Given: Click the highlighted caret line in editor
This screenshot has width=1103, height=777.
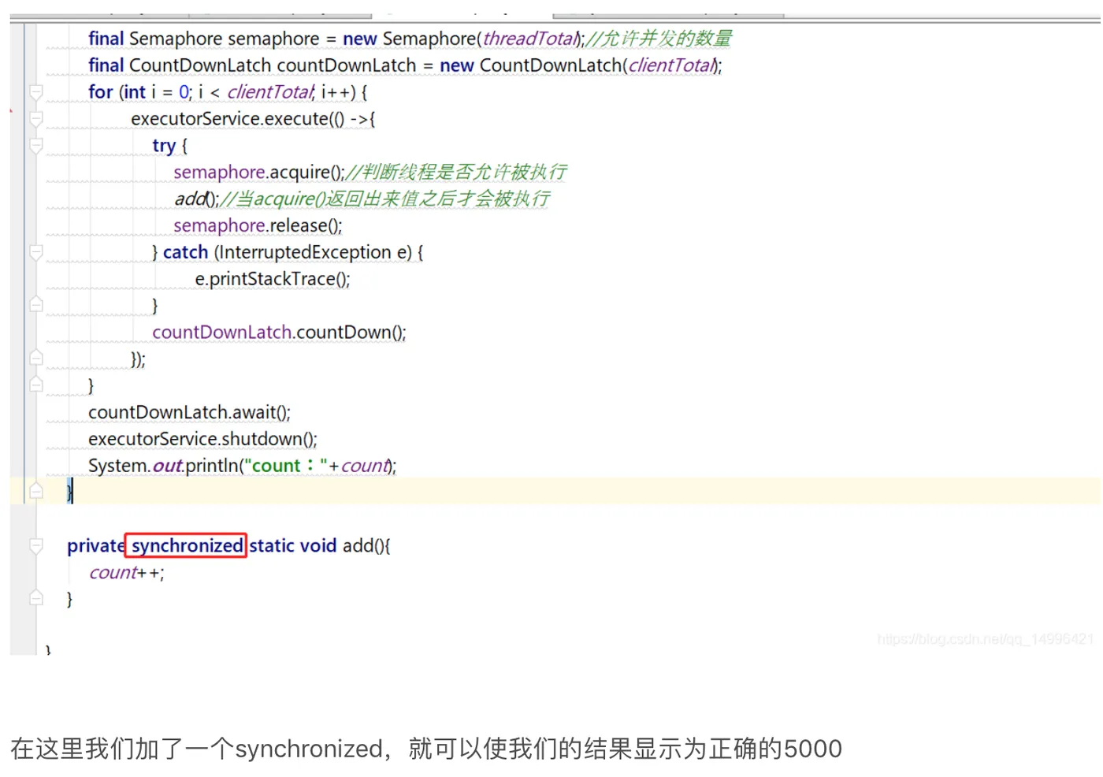Looking at the screenshot, I should [x=555, y=492].
